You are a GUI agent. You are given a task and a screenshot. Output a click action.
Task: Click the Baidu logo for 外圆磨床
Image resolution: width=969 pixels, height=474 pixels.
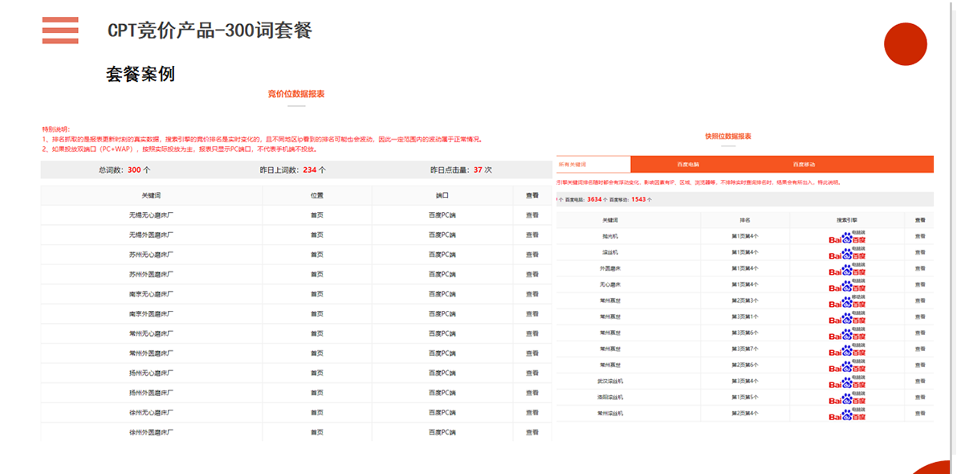(x=847, y=270)
